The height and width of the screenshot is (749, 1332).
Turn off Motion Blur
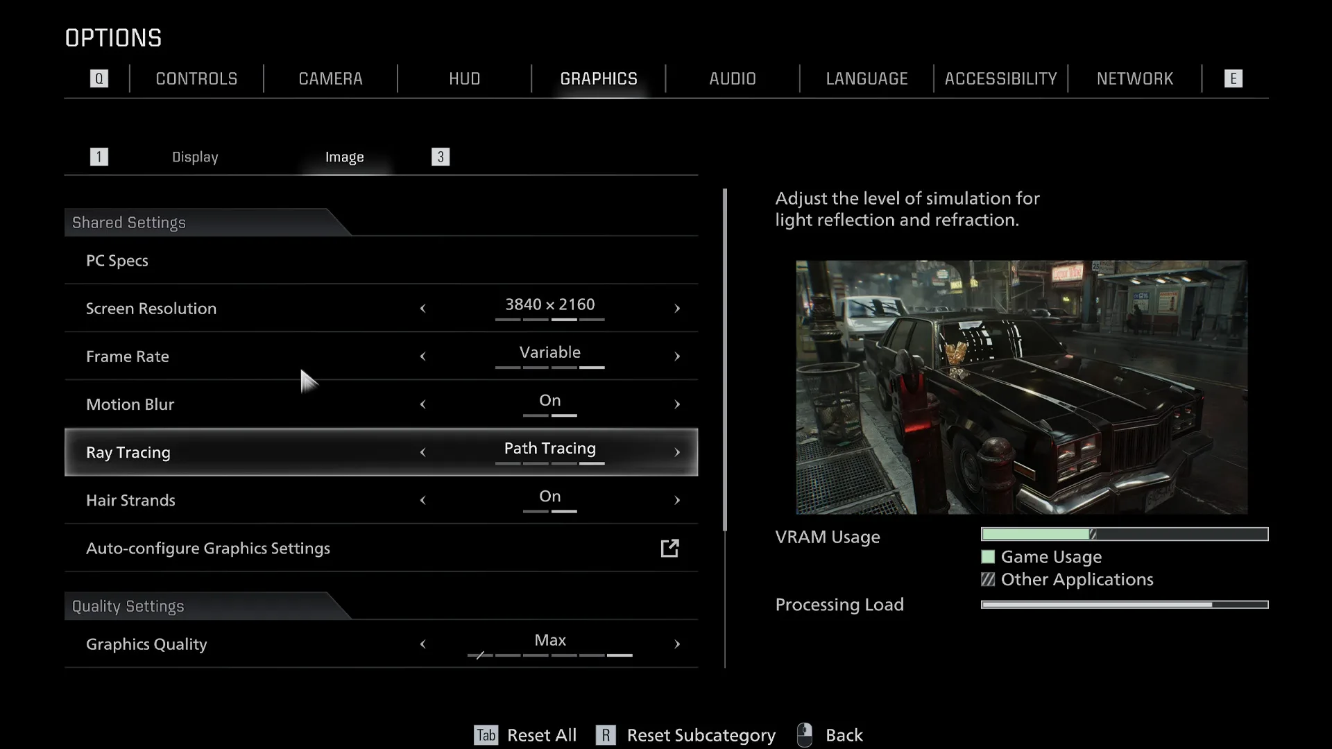pyautogui.click(x=423, y=404)
